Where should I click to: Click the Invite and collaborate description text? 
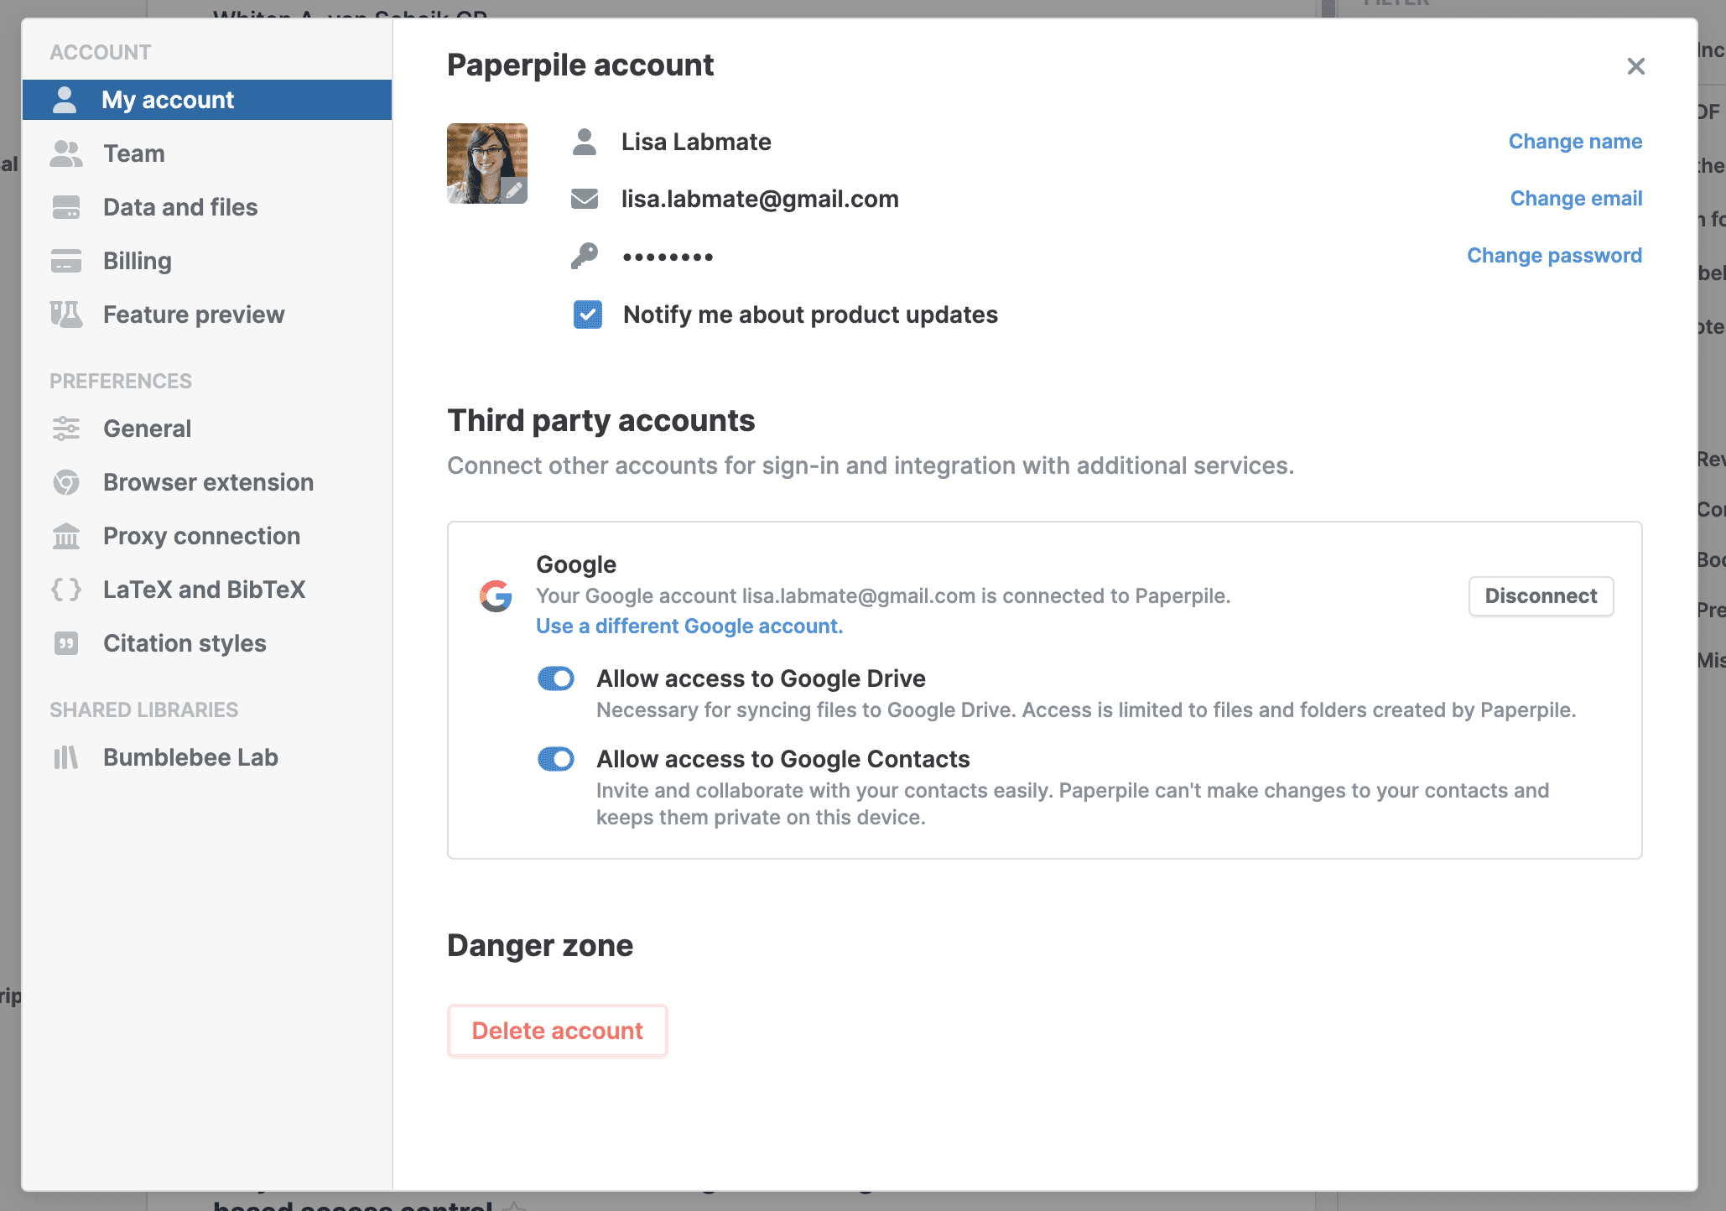point(1073,804)
